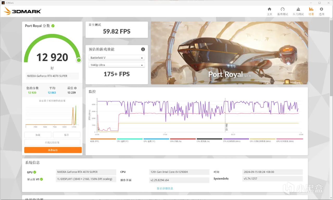The height and width of the screenshot is (200, 333).
Task: Click 在线比较结果 compare online button
Action: coord(52,142)
